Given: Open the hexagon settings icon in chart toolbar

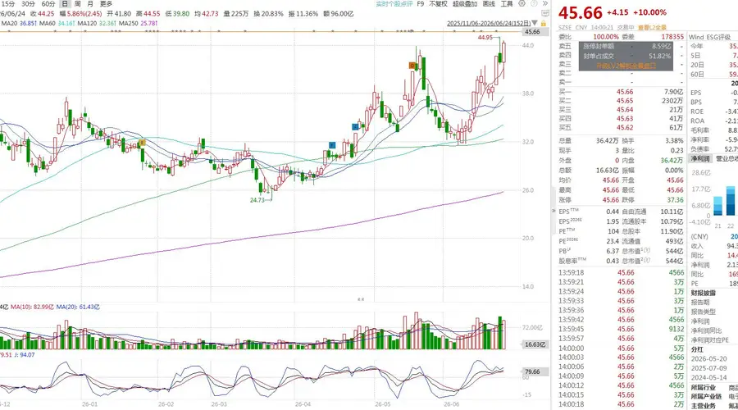Looking at the screenshot, I should 522,3.
